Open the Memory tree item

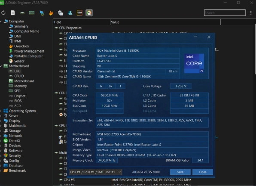(21, 86)
